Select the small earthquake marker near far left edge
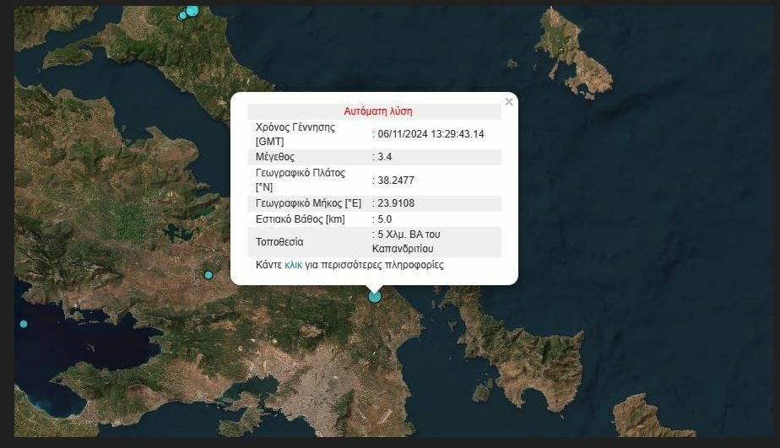The height and width of the screenshot is (448, 780). pyautogui.click(x=24, y=324)
